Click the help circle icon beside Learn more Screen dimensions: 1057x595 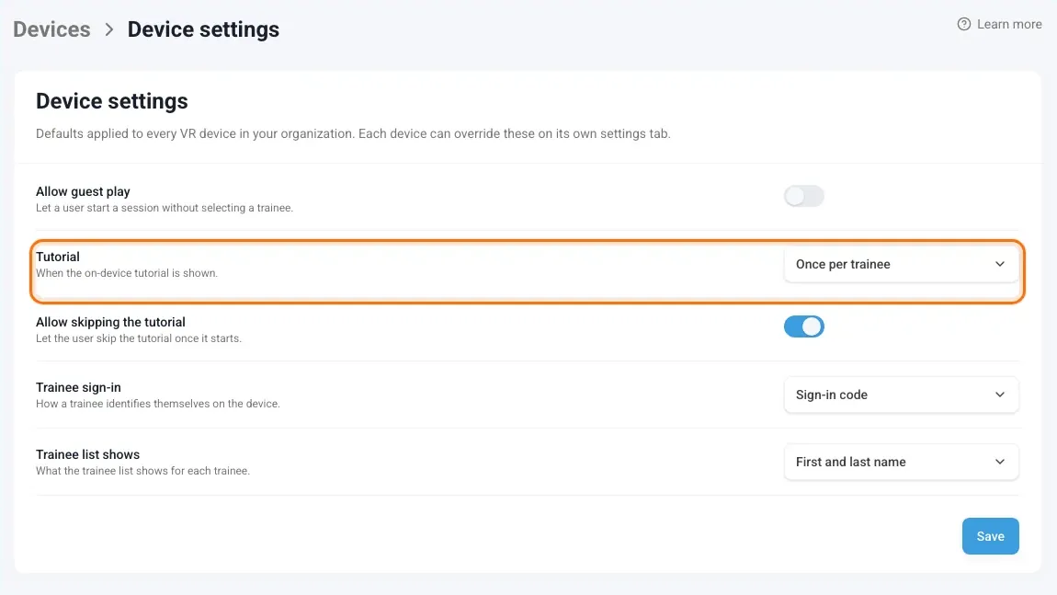(964, 24)
